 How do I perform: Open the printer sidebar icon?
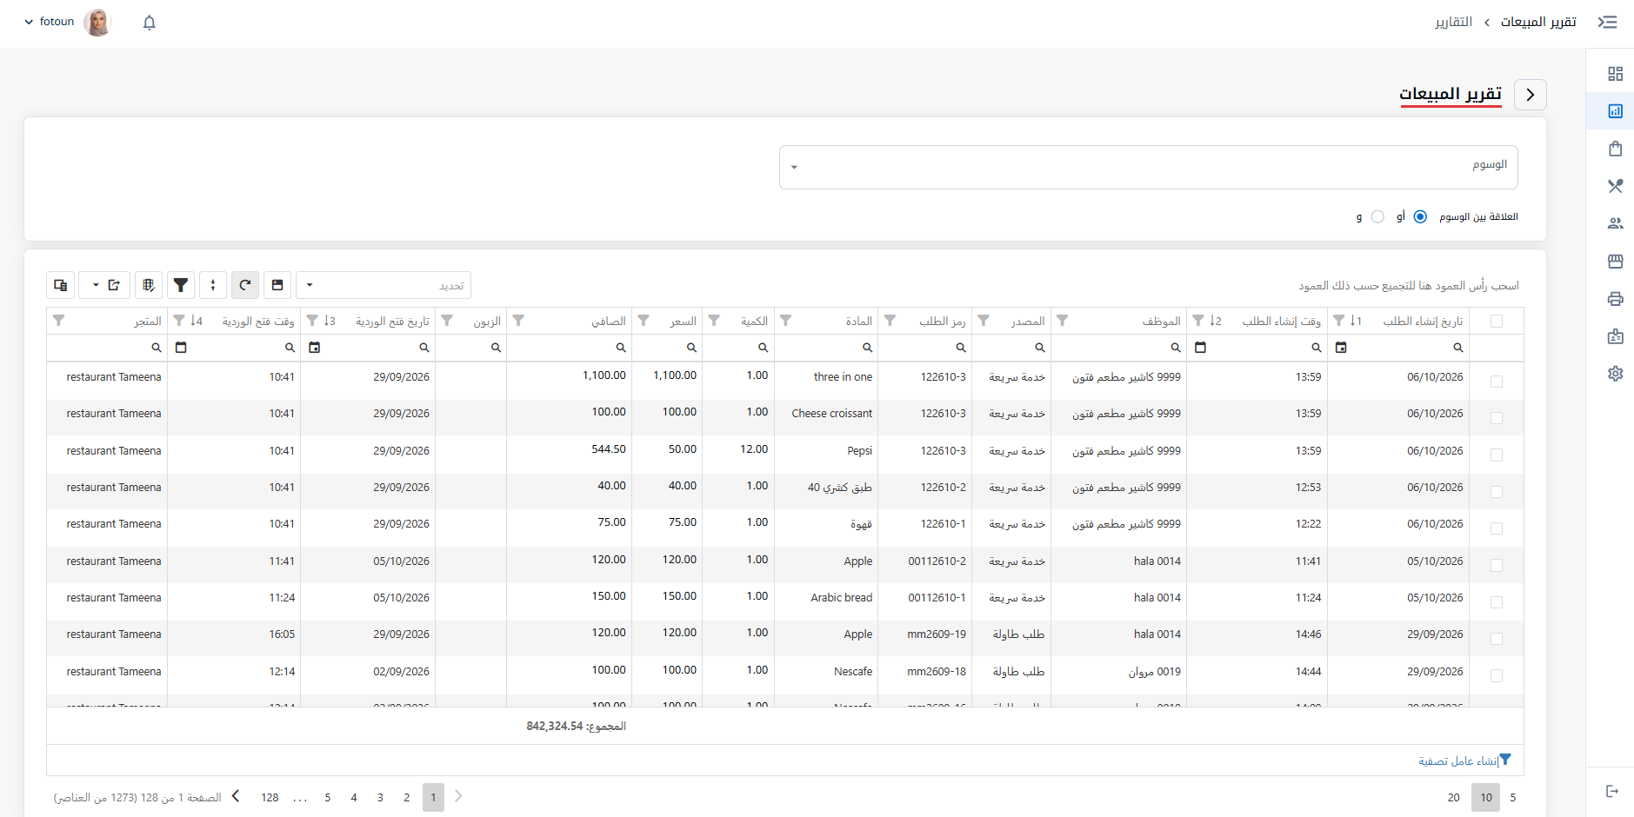pyautogui.click(x=1616, y=298)
